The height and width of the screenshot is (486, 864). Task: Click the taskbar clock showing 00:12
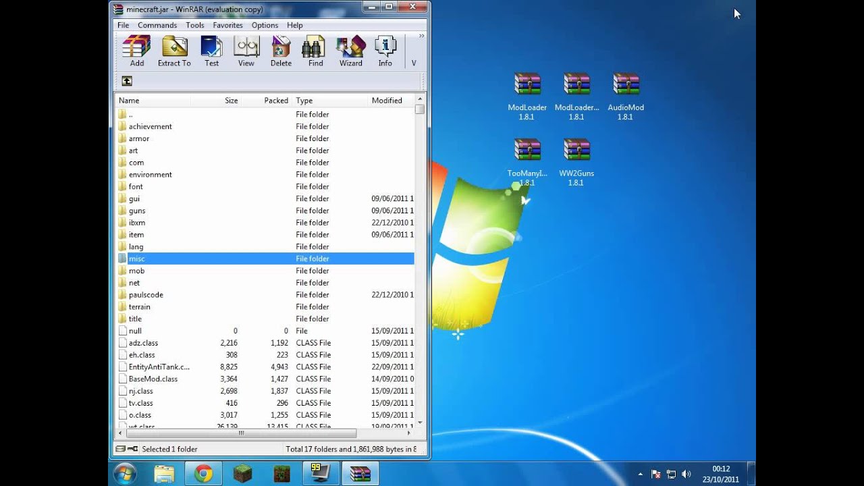[721, 474]
